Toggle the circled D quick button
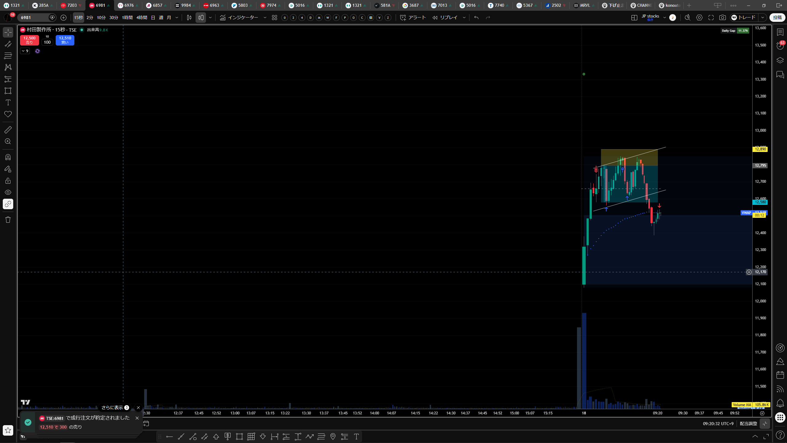The width and height of the screenshot is (787, 443). pyautogui.click(x=310, y=18)
